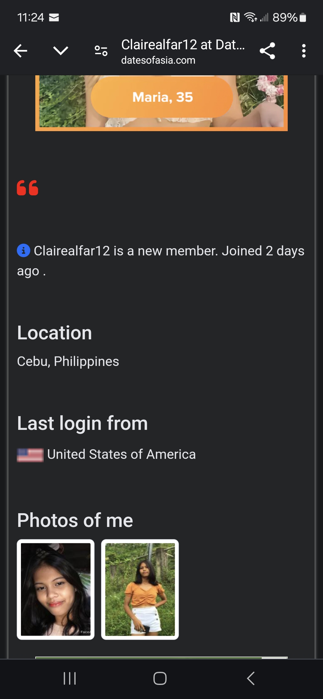Tap the Maria, 35 orange button

162,97
